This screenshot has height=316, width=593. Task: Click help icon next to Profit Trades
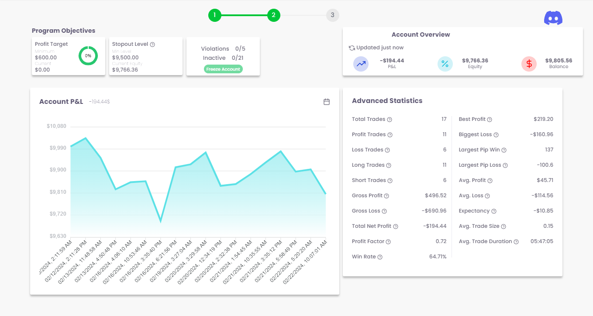pyautogui.click(x=390, y=135)
